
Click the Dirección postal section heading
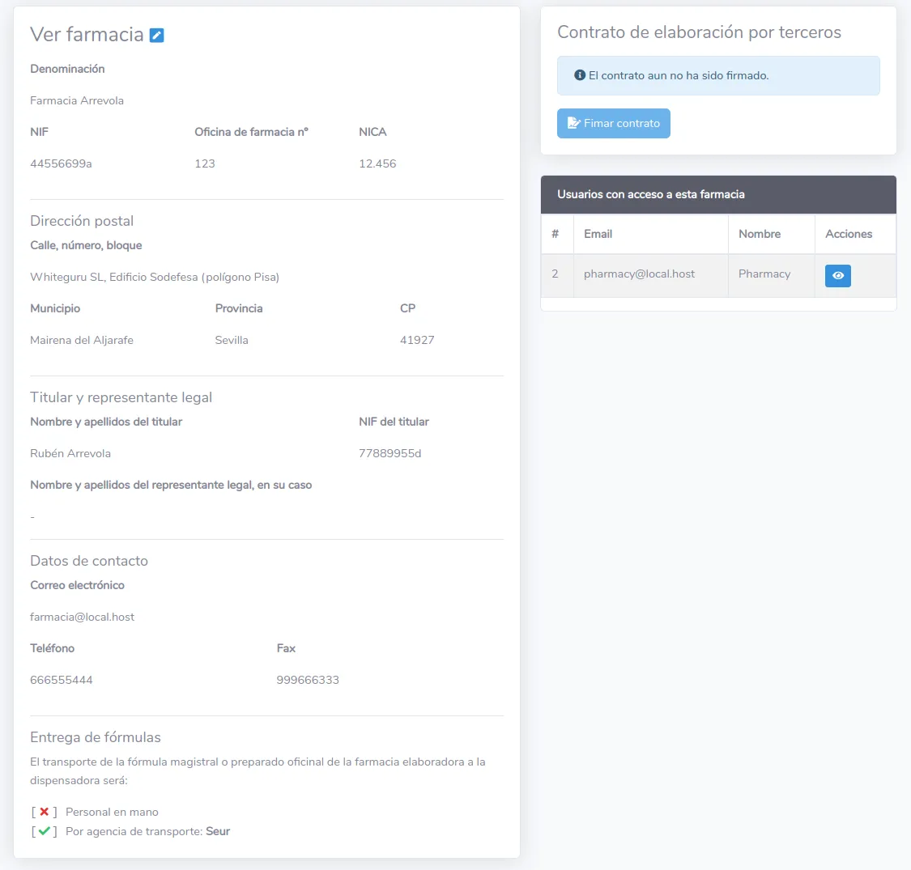click(82, 221)
